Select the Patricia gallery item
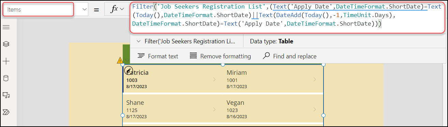 point(172,79)
